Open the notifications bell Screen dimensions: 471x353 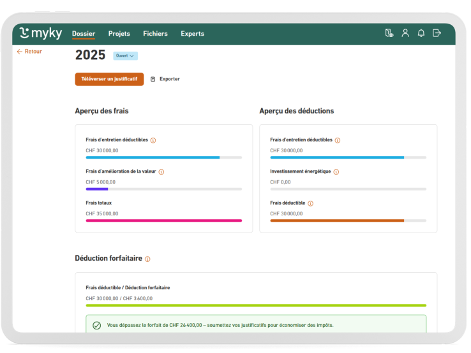pos(421,33)
